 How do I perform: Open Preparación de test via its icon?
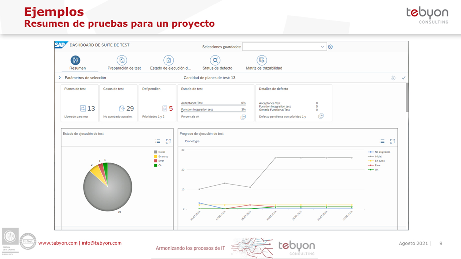coord(122,60)
